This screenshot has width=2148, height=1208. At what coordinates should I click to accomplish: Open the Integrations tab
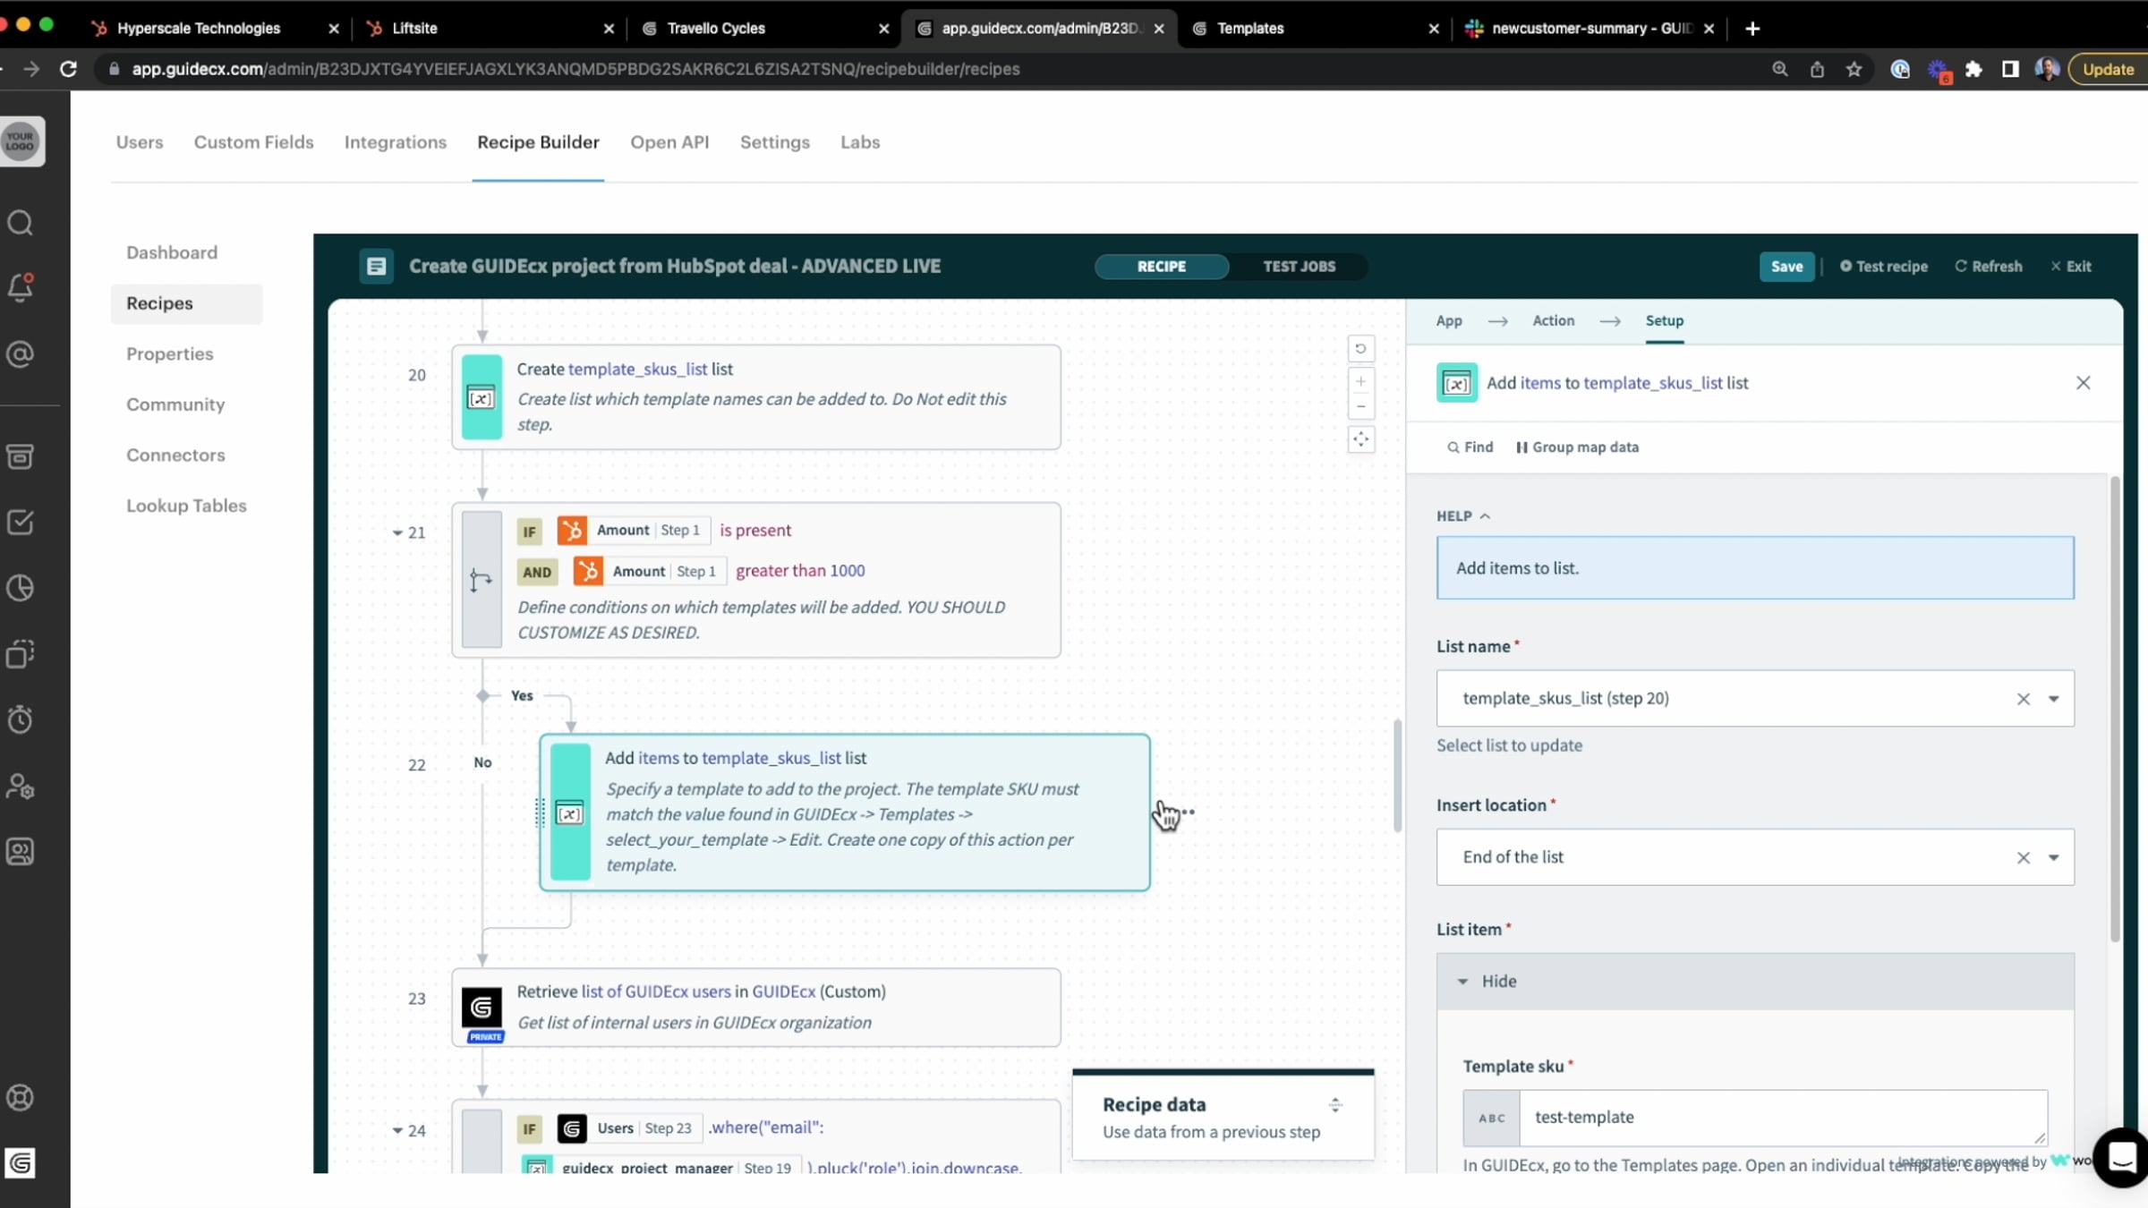(396, 142)
